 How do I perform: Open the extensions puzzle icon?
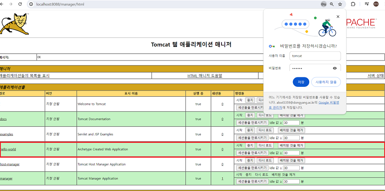point(353,4)
